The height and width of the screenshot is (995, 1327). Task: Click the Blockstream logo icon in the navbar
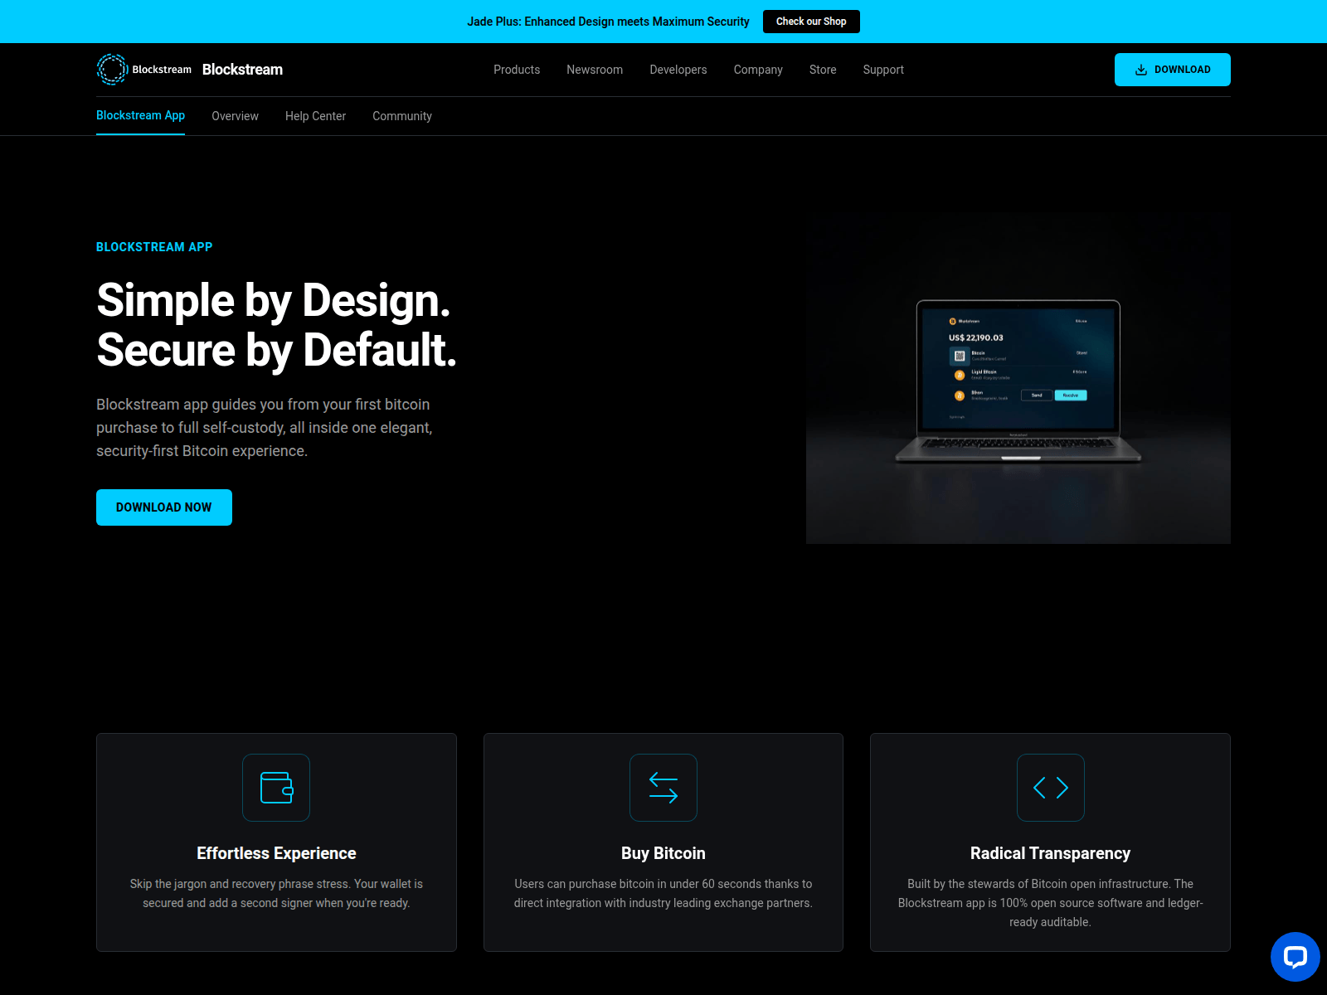110,70
